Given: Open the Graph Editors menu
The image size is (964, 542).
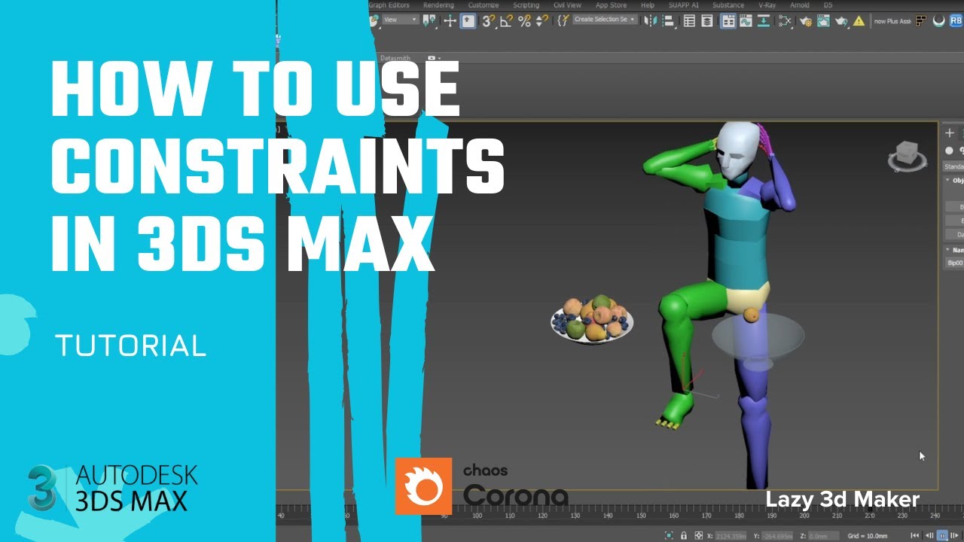Looking at the screenshot, I should click(389, 5).
